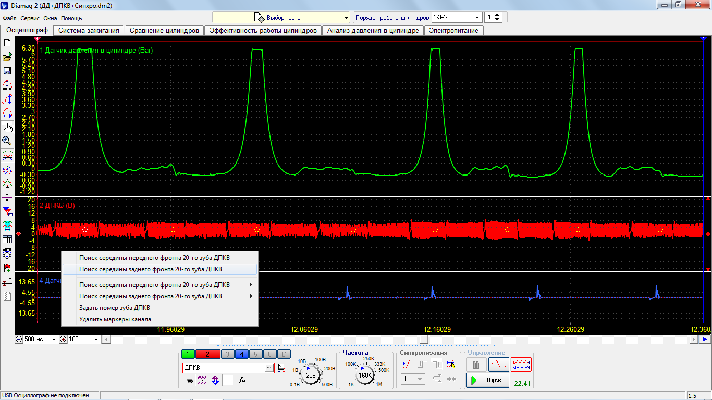Create a new file from left toolbar
The image size is (712, 400).
[7, 43]
